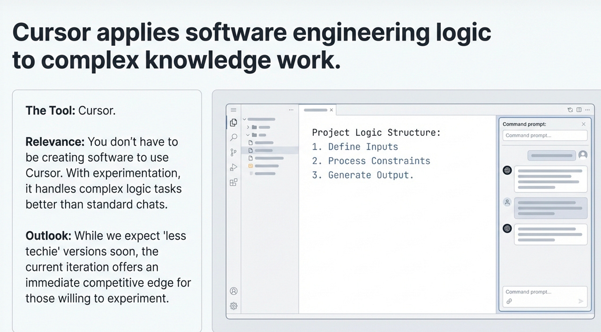The width and height of the screenshot is (601, 332).
Task: Click the small person icon beside grey message
Action: click(507, 202)
